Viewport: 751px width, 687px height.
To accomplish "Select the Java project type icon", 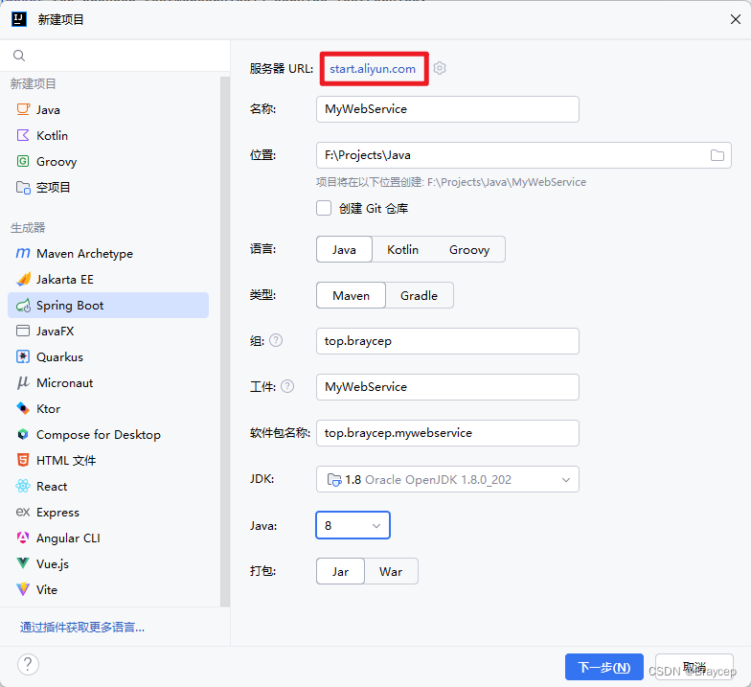I will [x=23, y=109].
